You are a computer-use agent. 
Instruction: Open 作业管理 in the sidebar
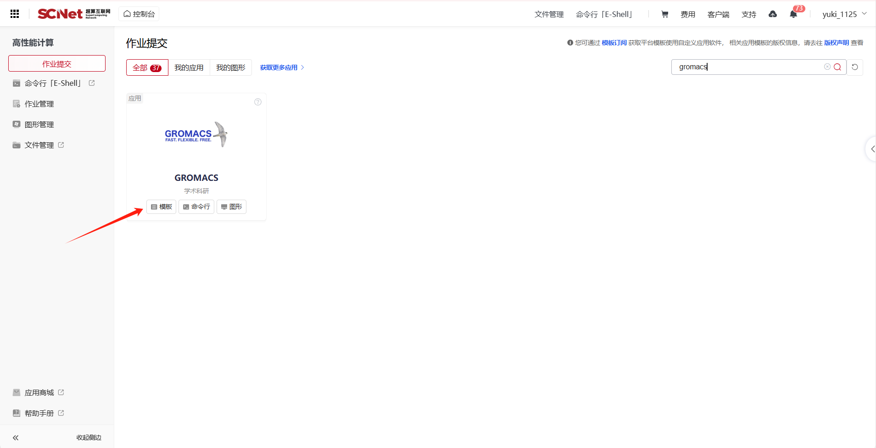click(x=39, y=104)
